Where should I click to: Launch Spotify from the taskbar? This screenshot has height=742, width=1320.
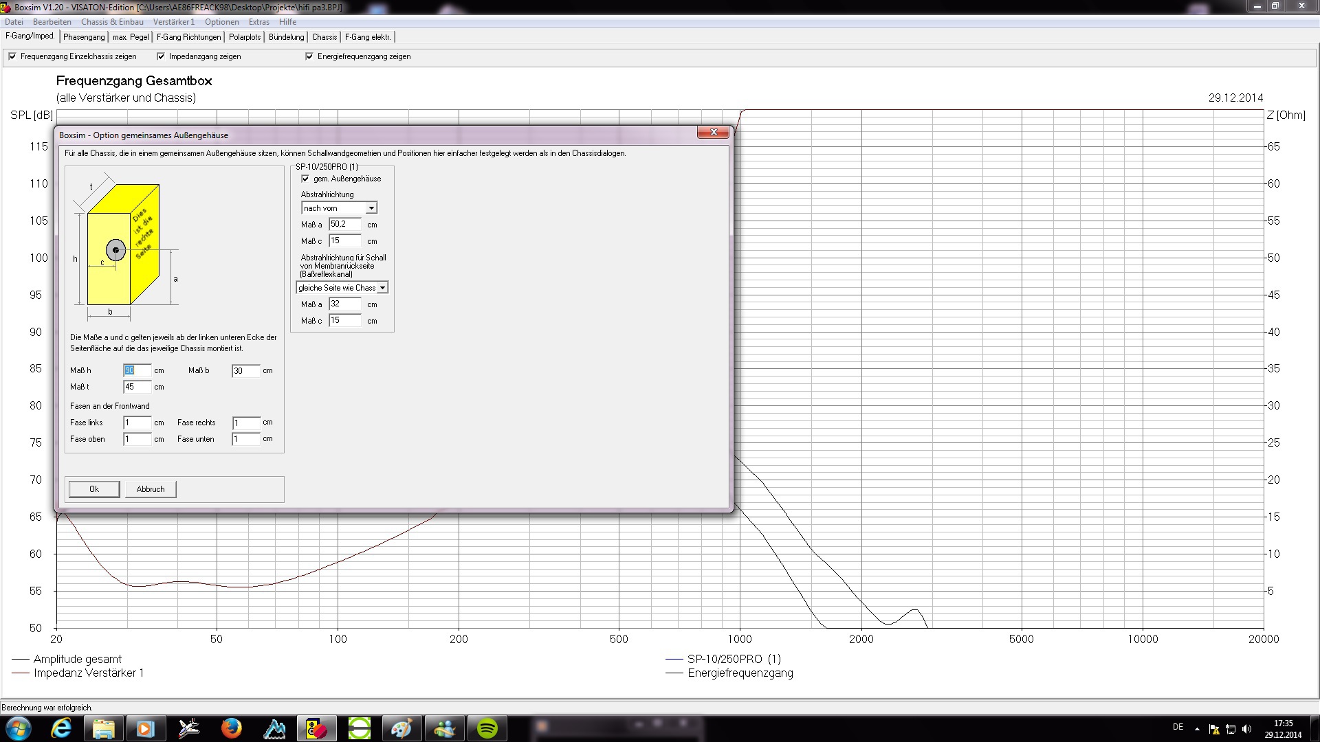pyautogui.click(x=487, y=728)
